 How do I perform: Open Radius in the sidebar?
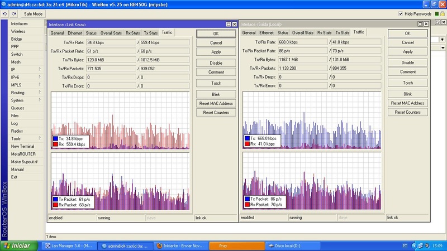[17, 131]
